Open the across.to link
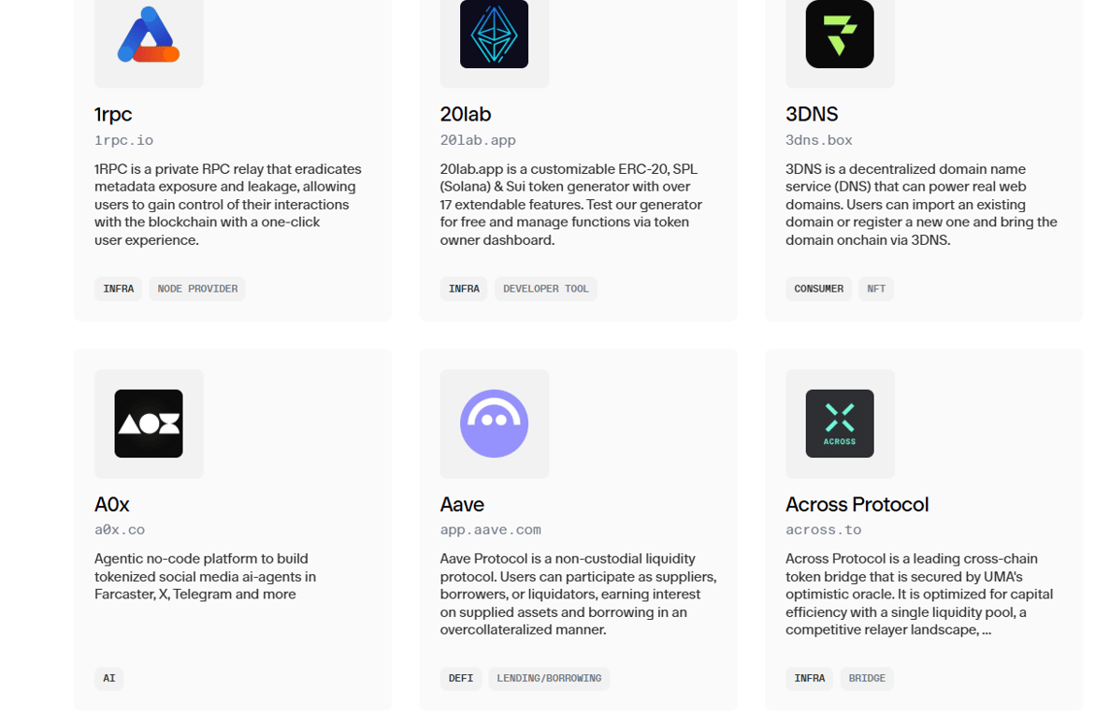The height and width of the screenshot is (718, 1095). point(823,529)
